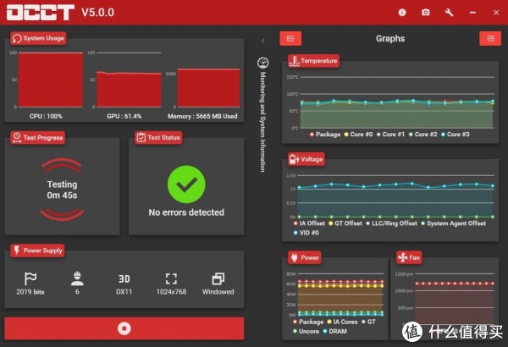Toggle Core #3 temperature legend entry
This screenshot has height=347, width=508.
(456, 134)
